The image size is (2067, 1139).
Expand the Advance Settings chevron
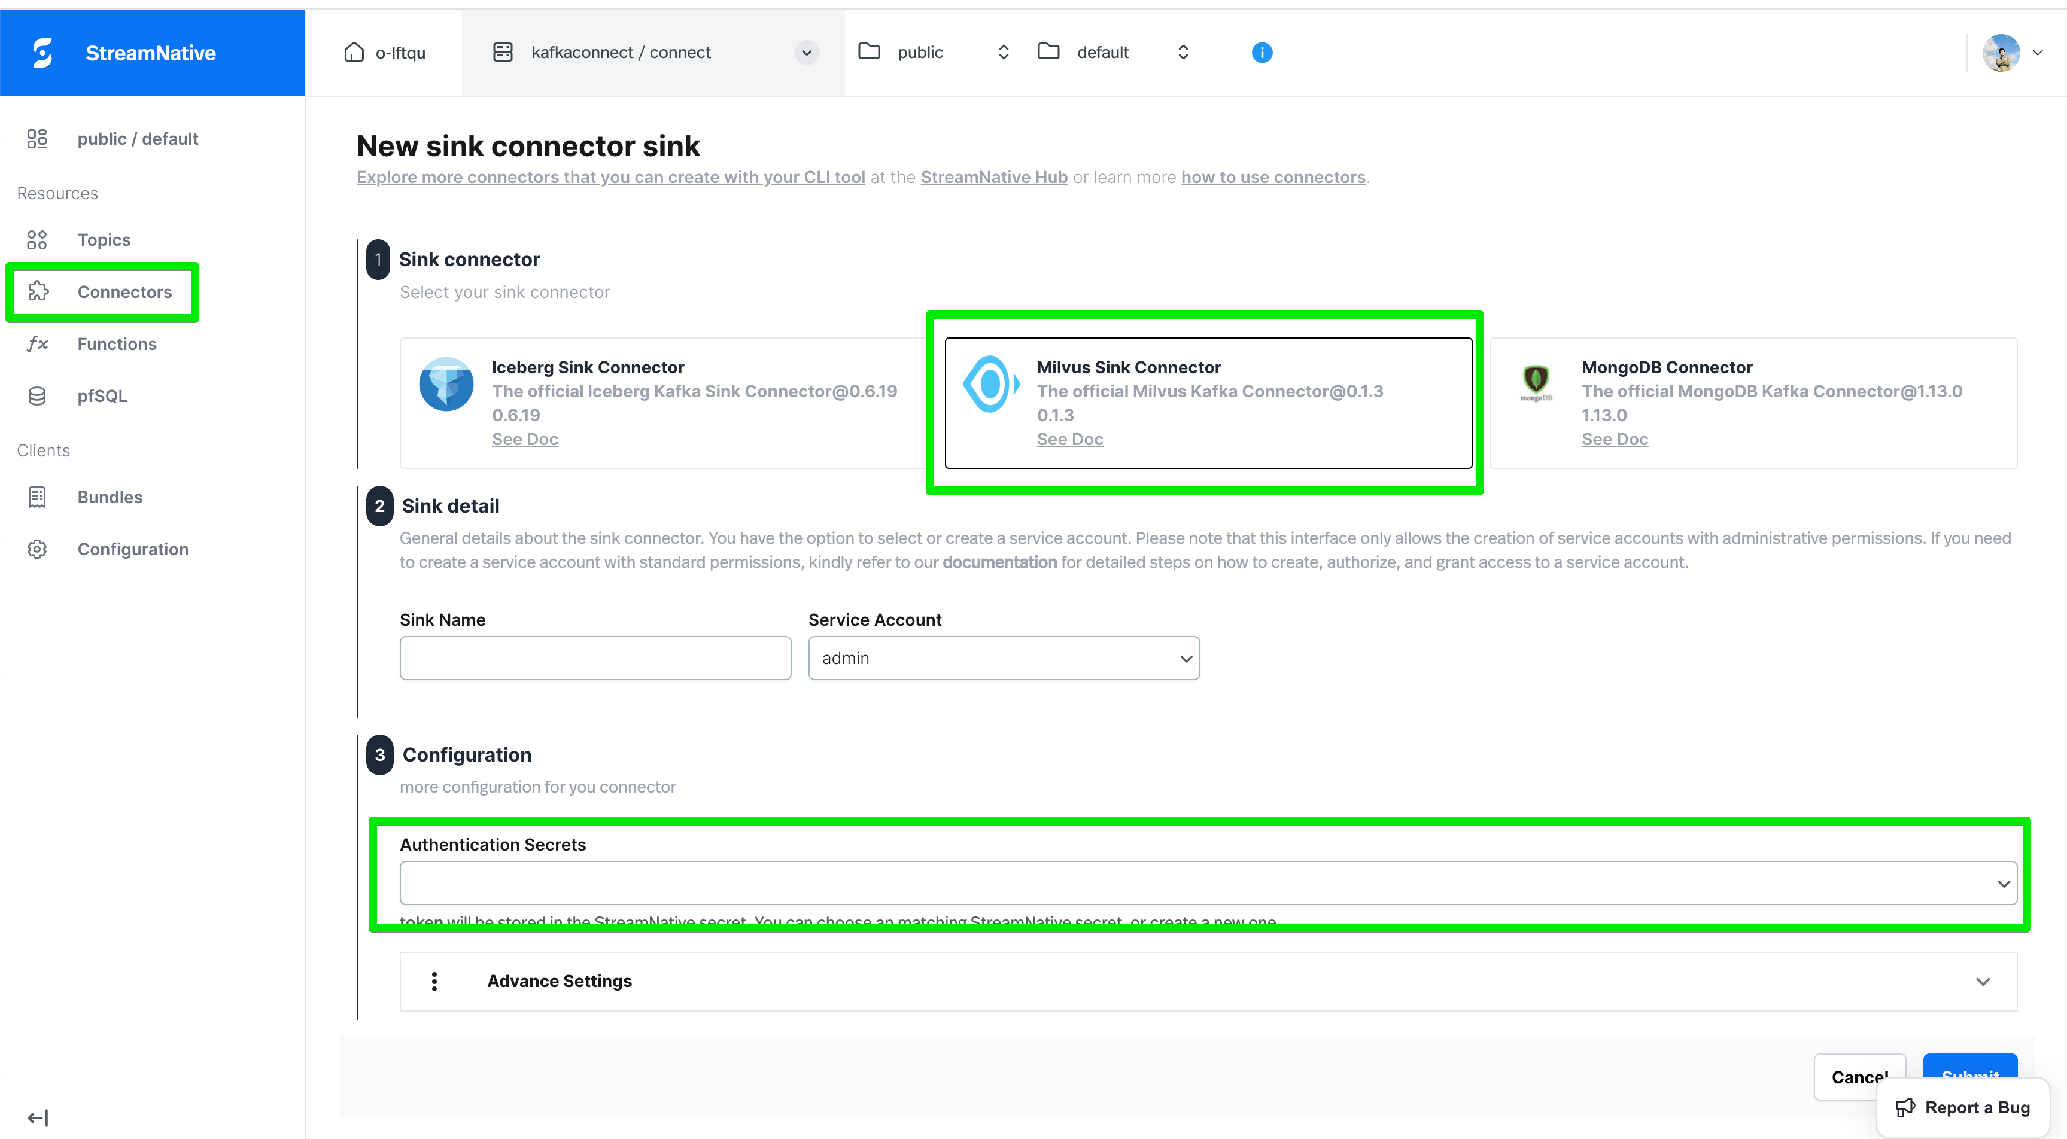click(1983, 982)
